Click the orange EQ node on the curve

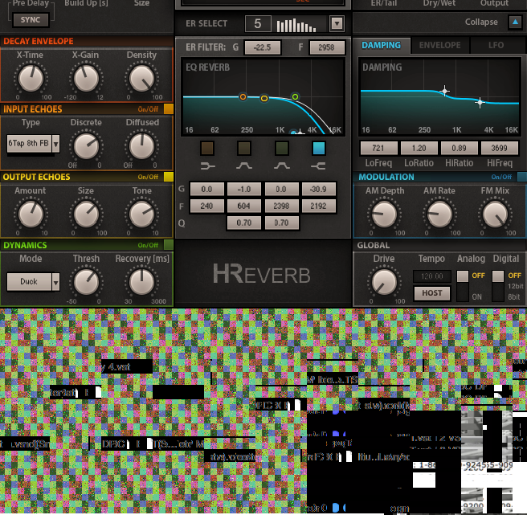point(243,97)
